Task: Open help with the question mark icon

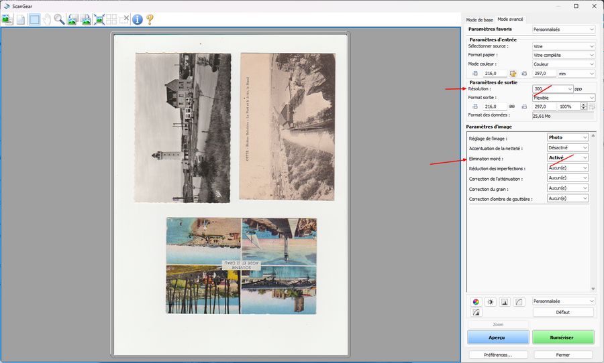Action: tap(150, 19)
